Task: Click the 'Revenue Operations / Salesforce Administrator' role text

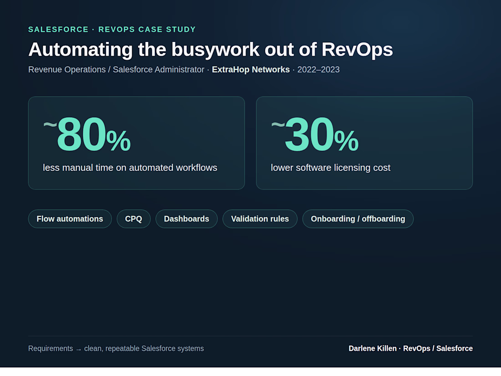Action: click(x=116, y=69)
